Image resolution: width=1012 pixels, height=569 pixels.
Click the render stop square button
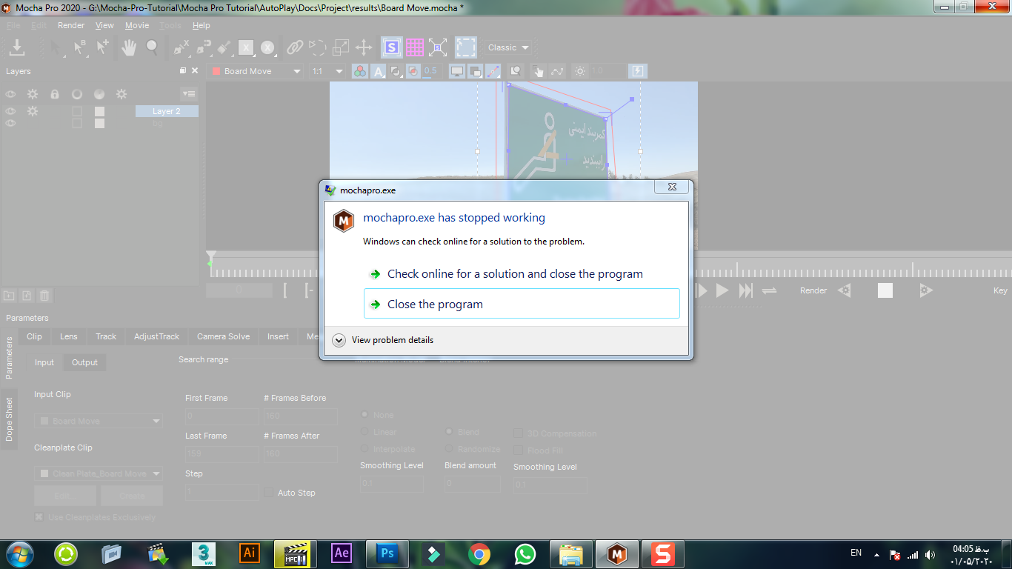(885, 290)
